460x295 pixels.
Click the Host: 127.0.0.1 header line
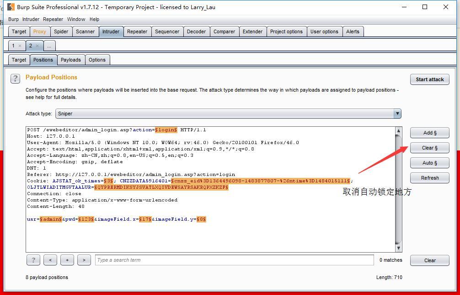pyautogui.click(x=51, y=136)
